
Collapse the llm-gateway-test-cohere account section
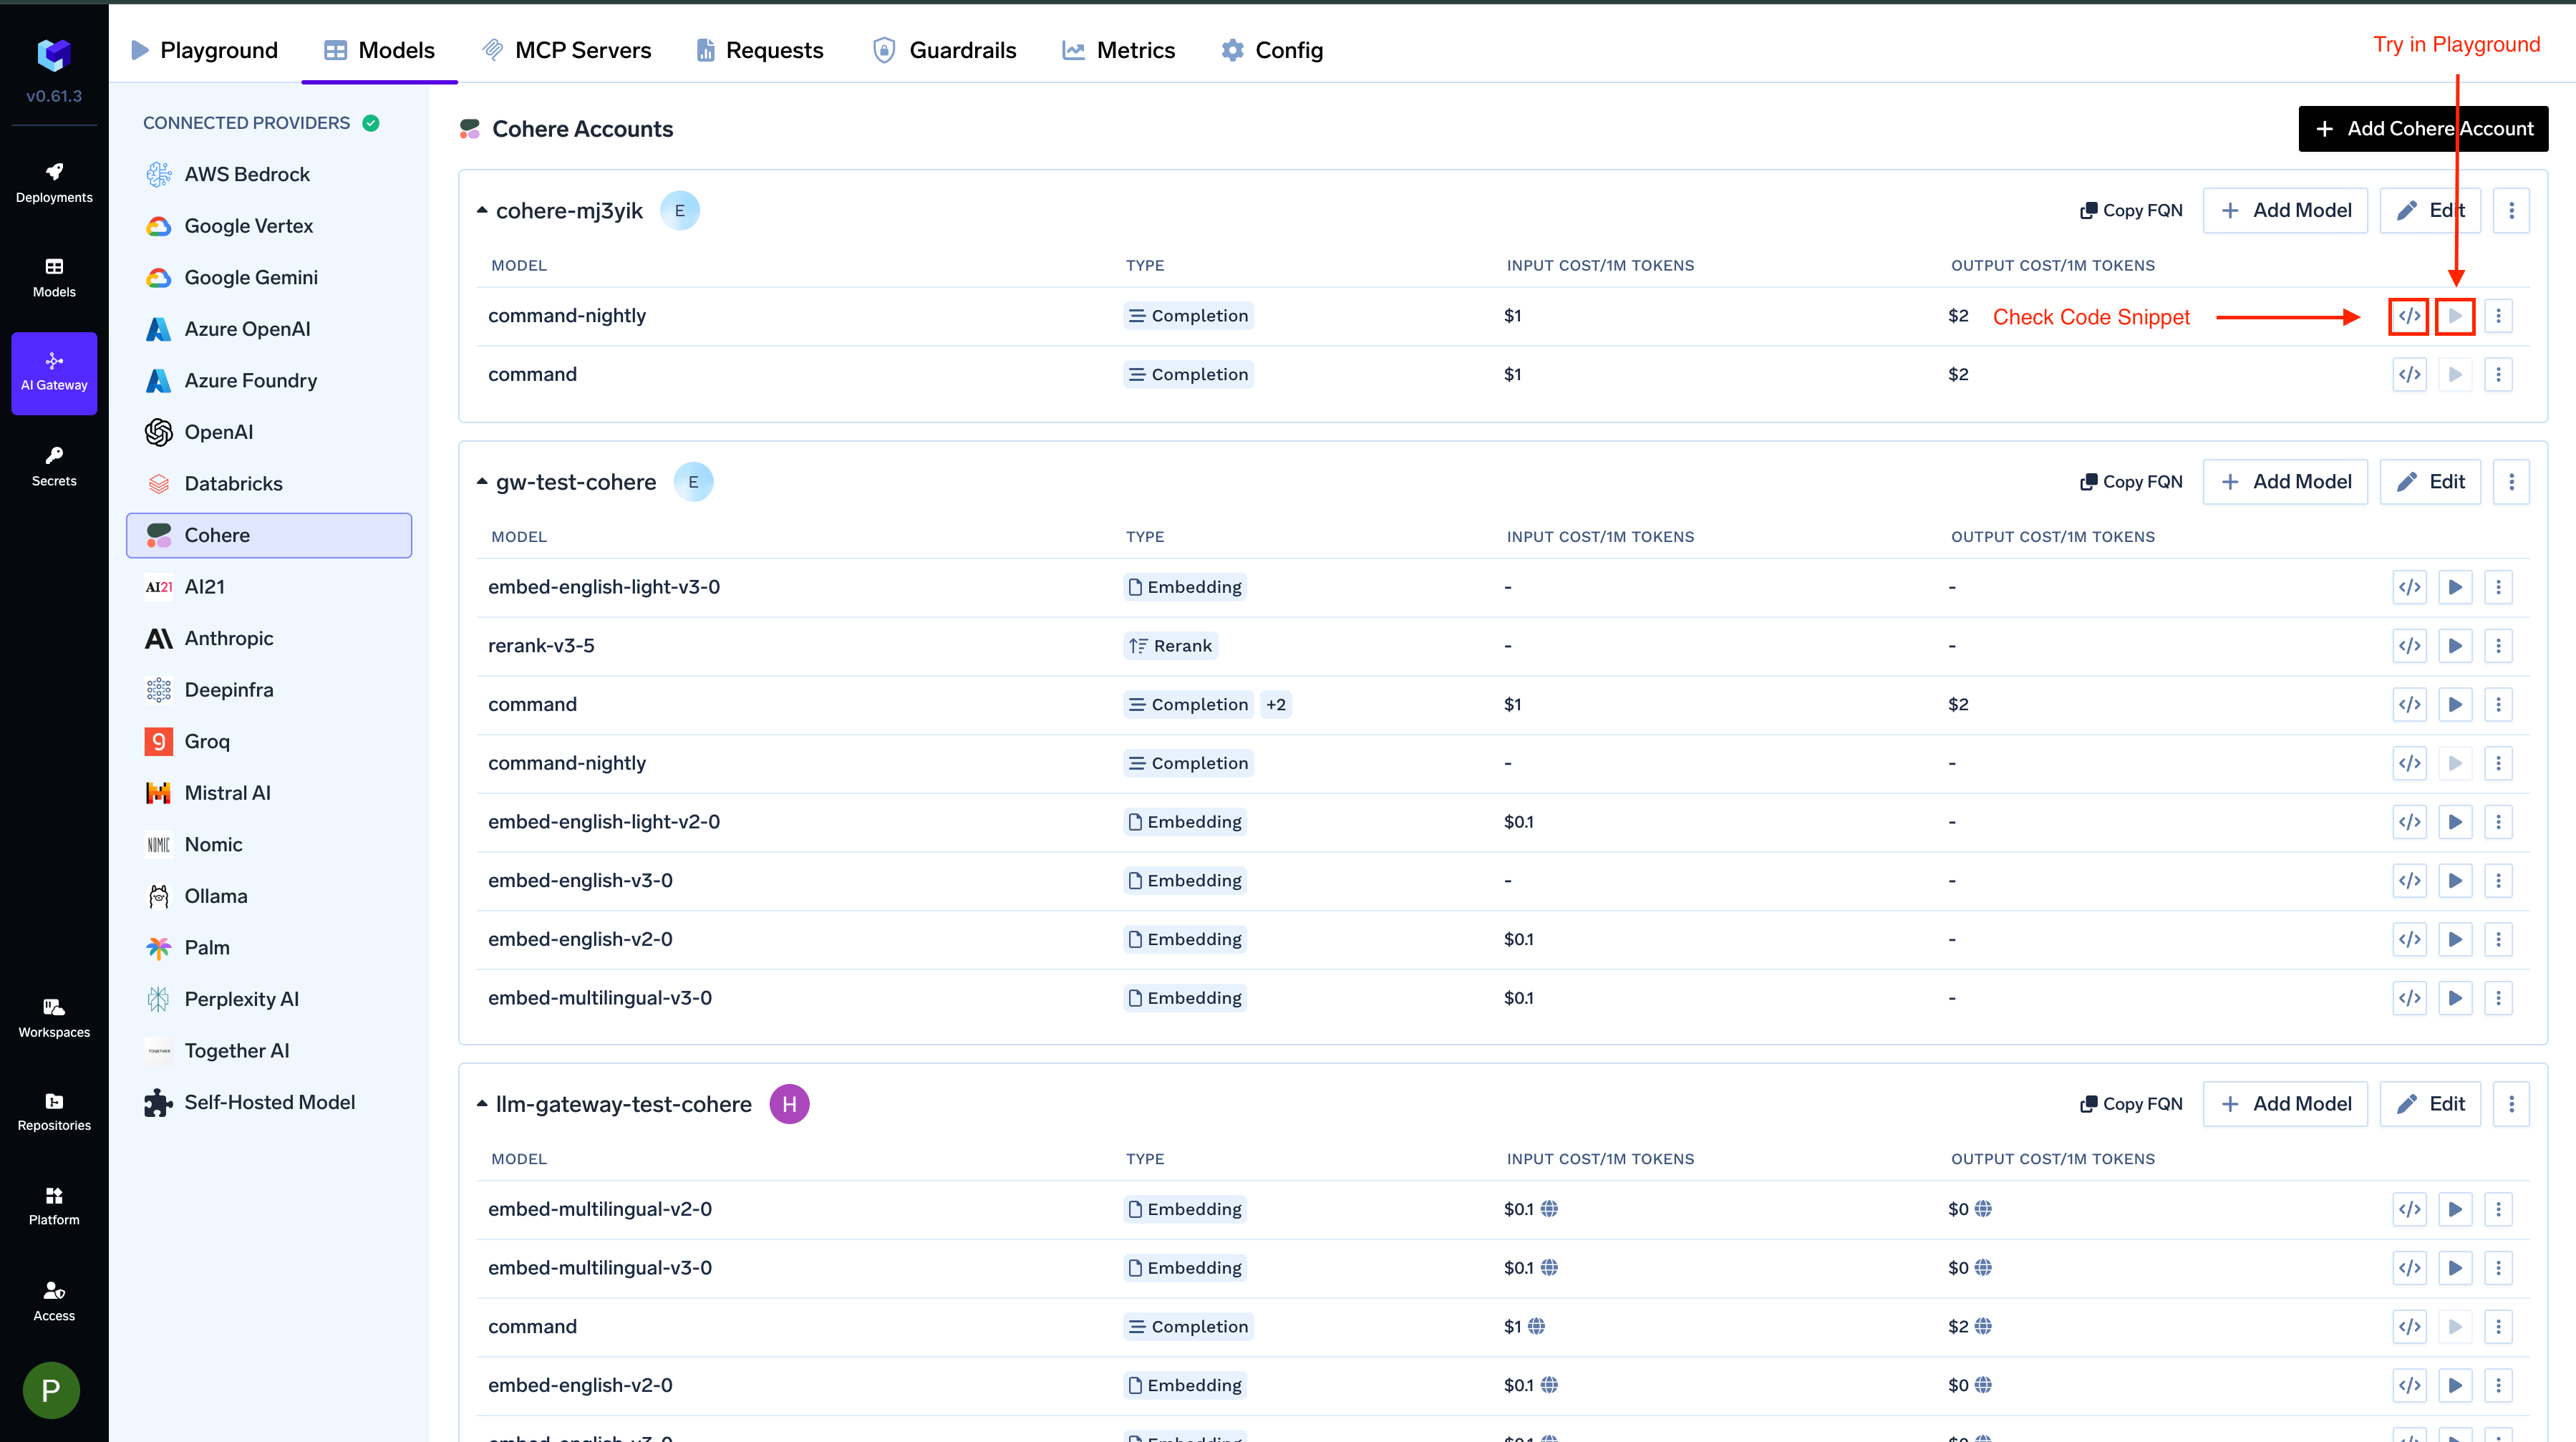point(482,1104)
